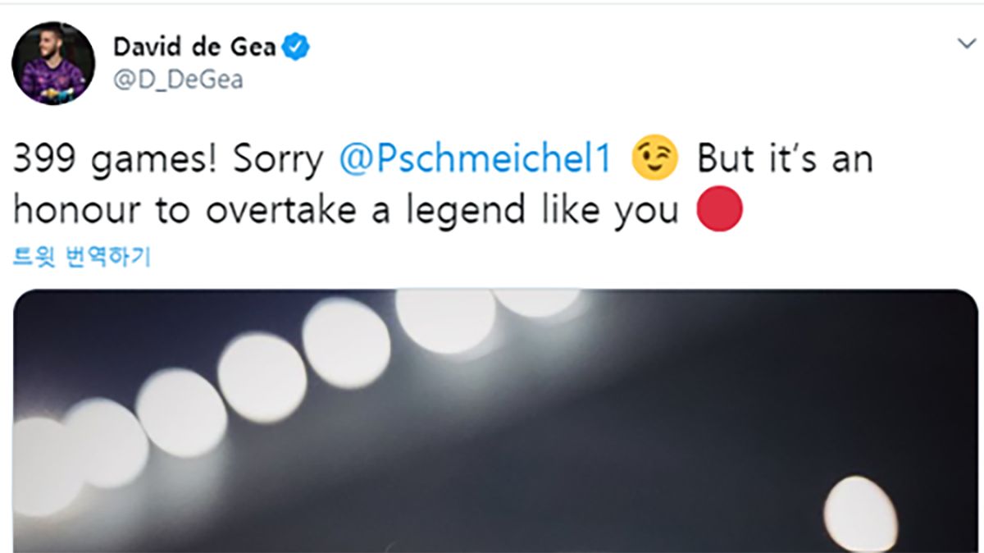The width and height of the screenshot is (984, 553).
Task: Click the 트윗 번역하기 translate link
Action: tap(82, 258)
